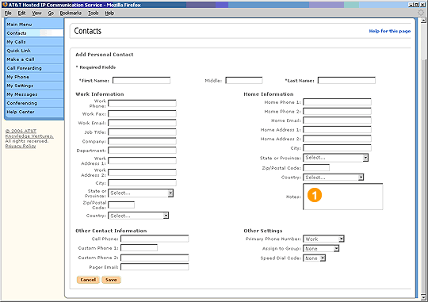
Task: Open the Primary Phone Number dropdown
Action: (323, 239)
